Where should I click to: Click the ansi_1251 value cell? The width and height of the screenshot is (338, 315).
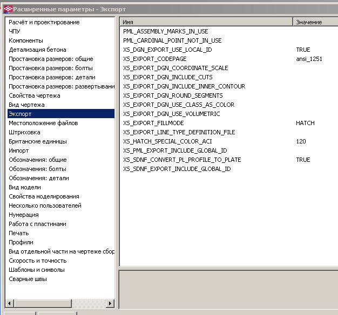point(309,59)
